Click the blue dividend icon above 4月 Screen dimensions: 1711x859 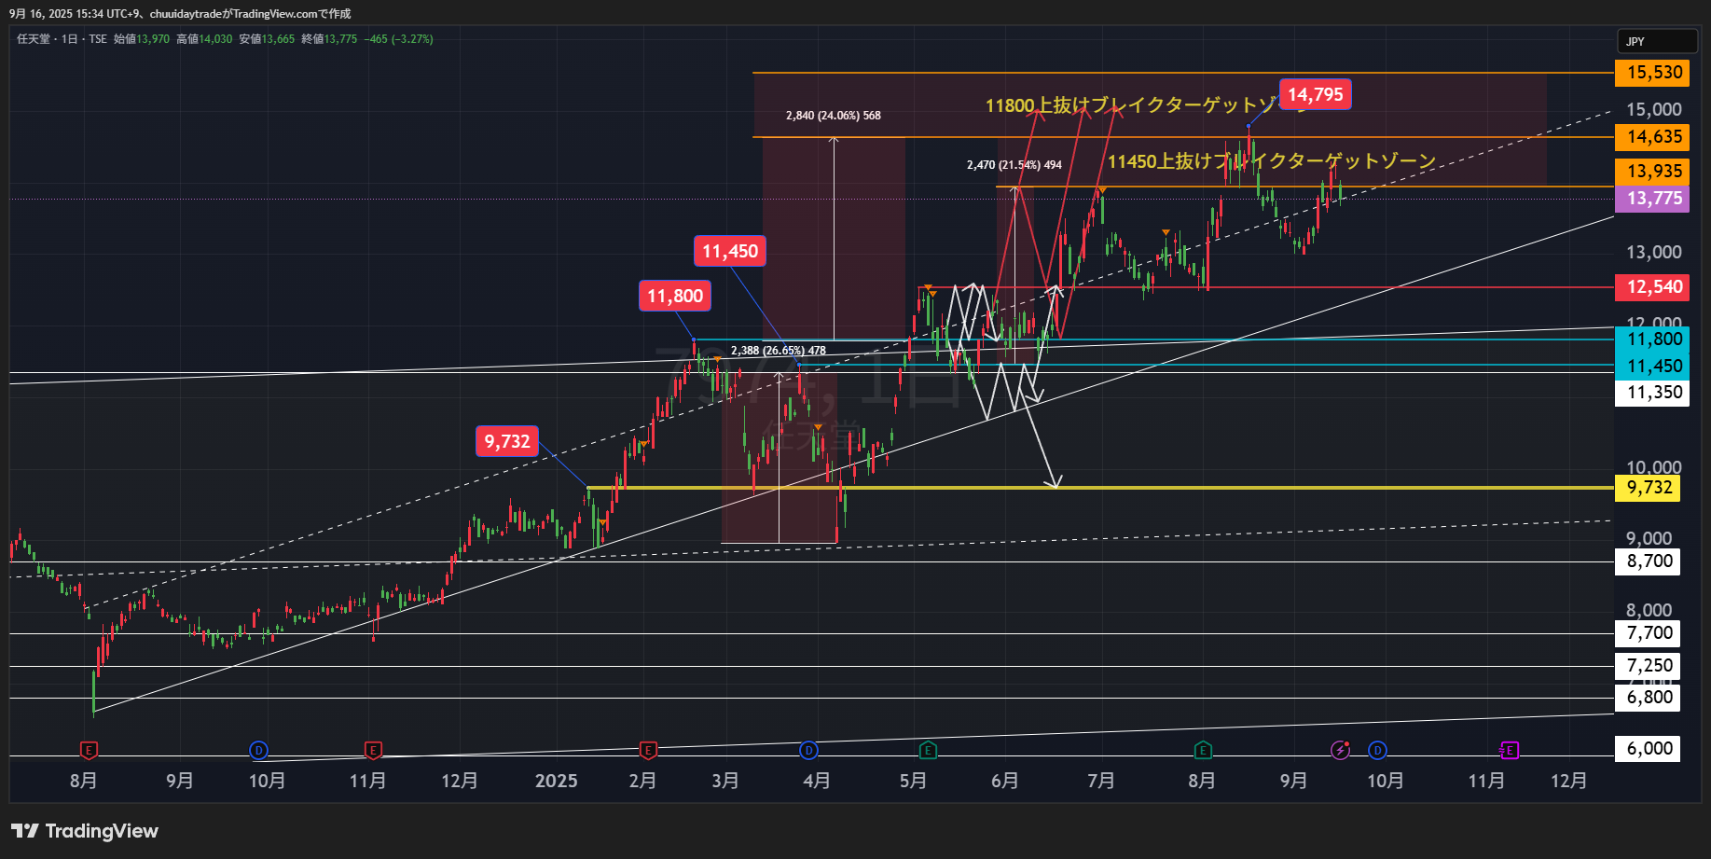pyautogui.click(x=808, y=750)
